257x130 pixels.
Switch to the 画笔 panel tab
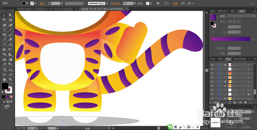coord(221,59)
